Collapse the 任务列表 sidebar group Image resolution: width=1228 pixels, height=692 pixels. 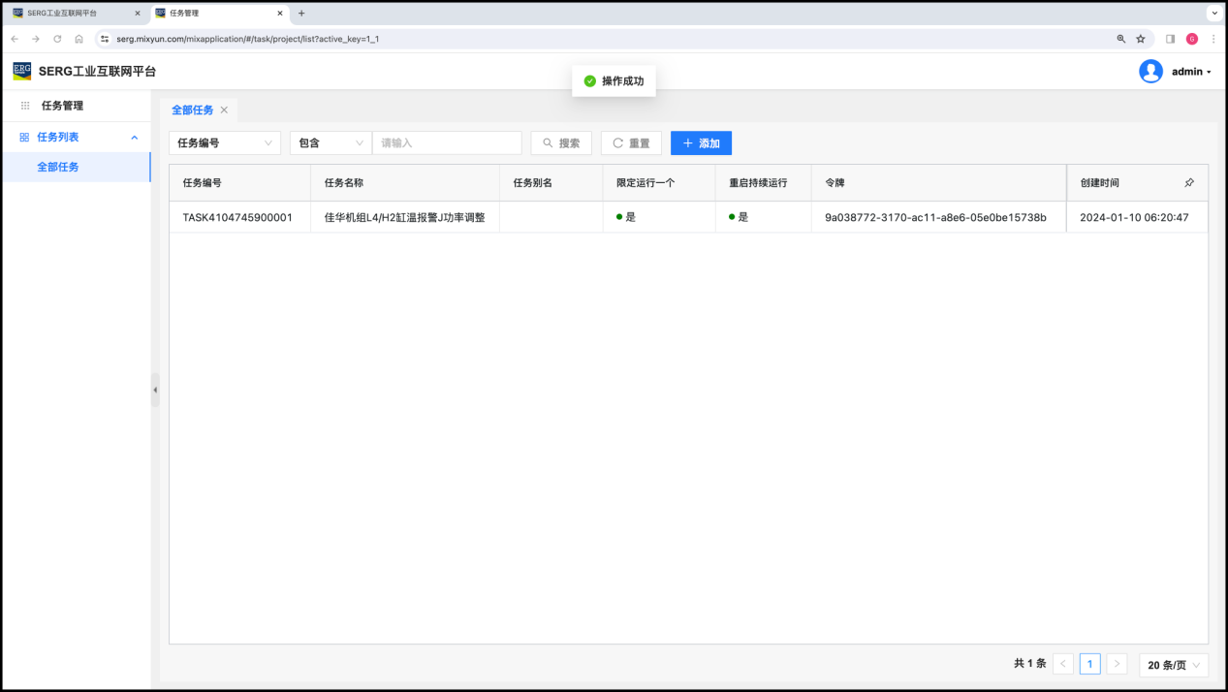135,138
